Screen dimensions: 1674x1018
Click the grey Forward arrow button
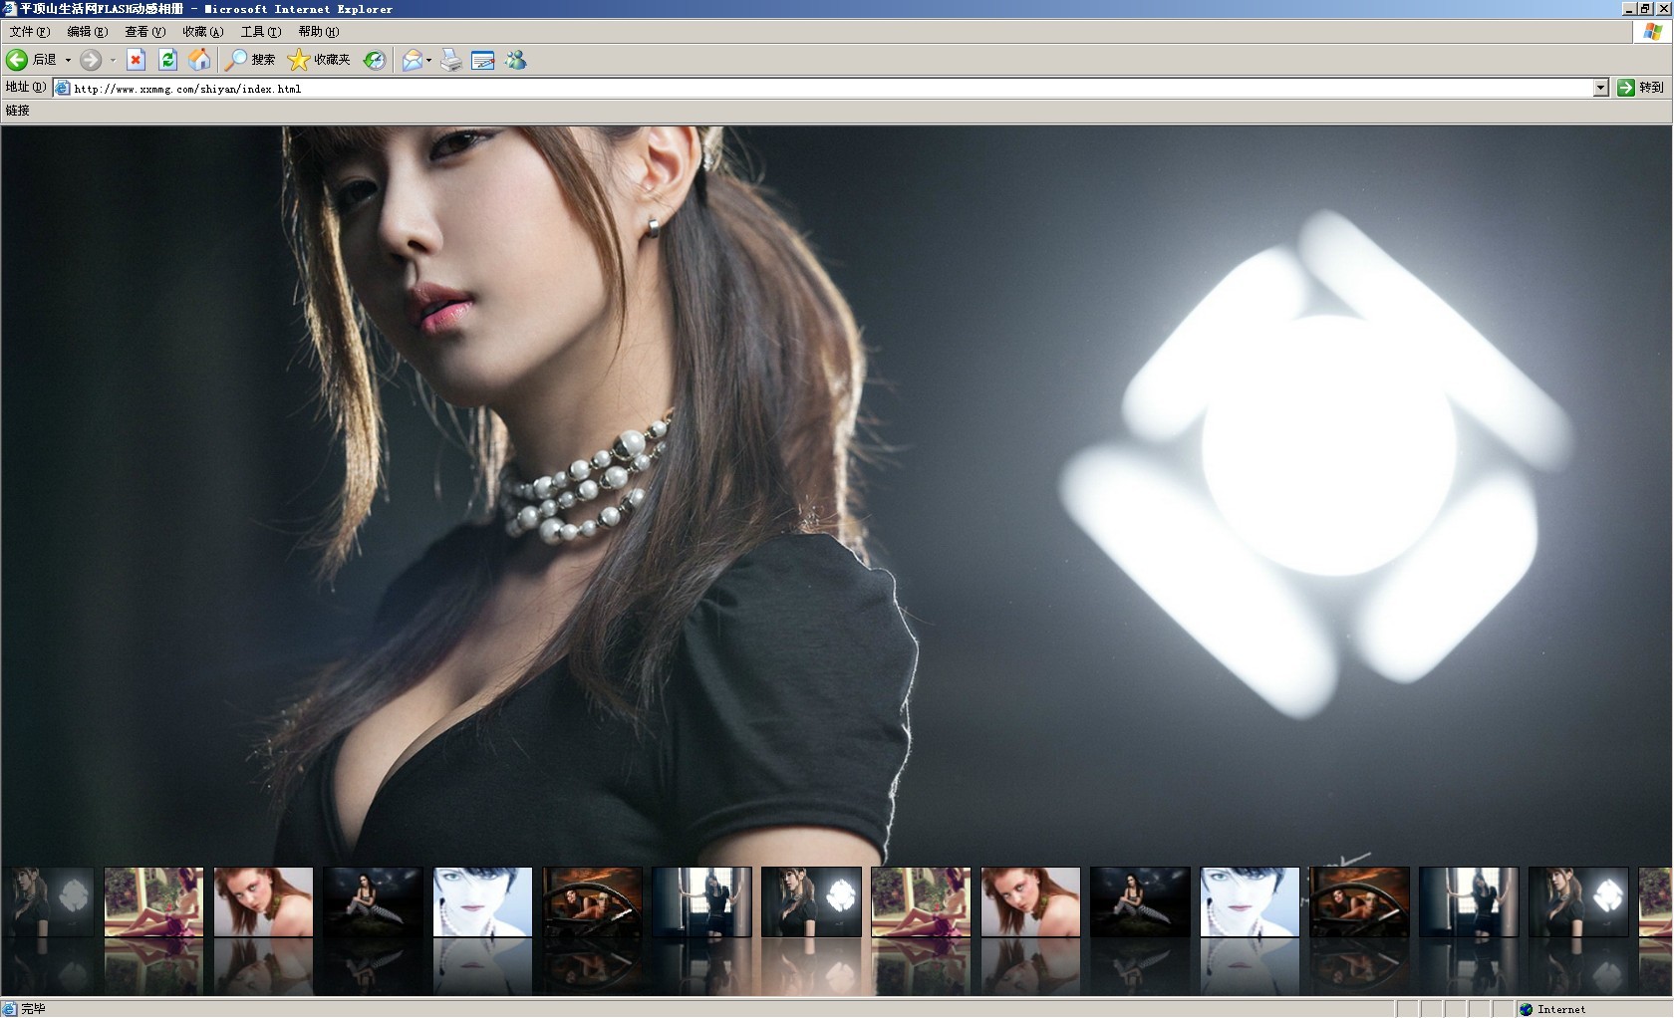pos(91,60)
